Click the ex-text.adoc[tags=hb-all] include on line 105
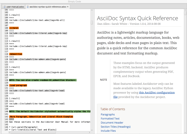This screenshot has height=134, width=187. click(37, 20)
